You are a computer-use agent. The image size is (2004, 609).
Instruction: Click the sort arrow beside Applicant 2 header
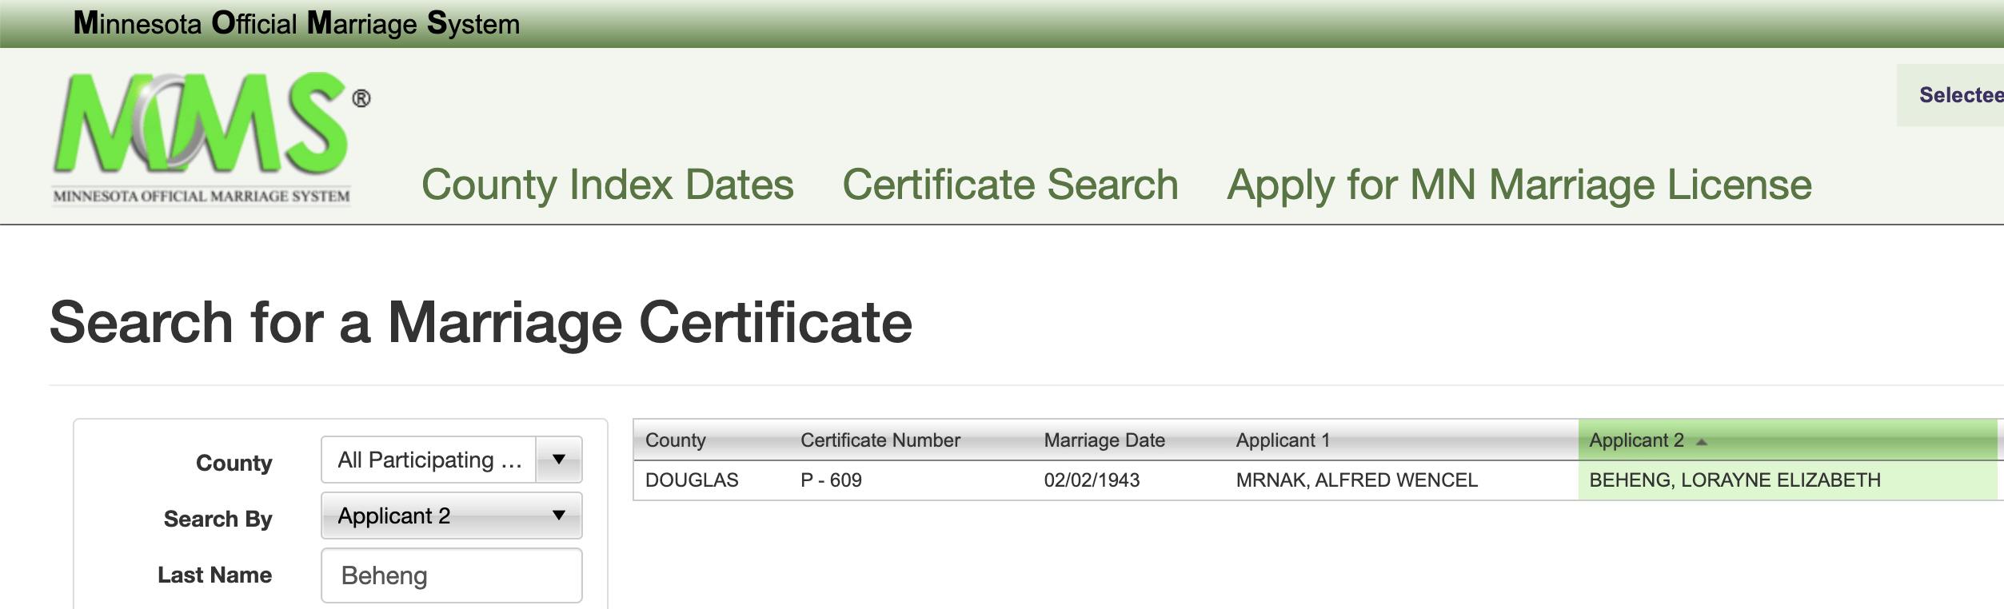click(1702, 442)
